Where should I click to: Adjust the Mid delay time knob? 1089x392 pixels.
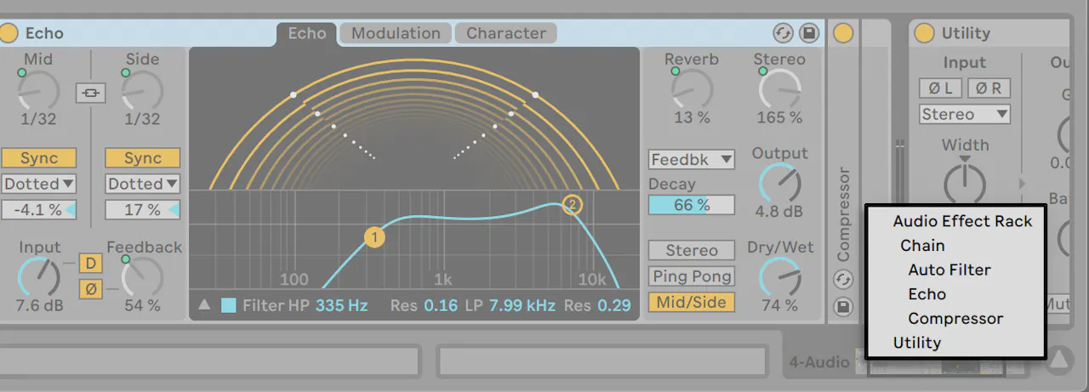(x=38, y=91)
